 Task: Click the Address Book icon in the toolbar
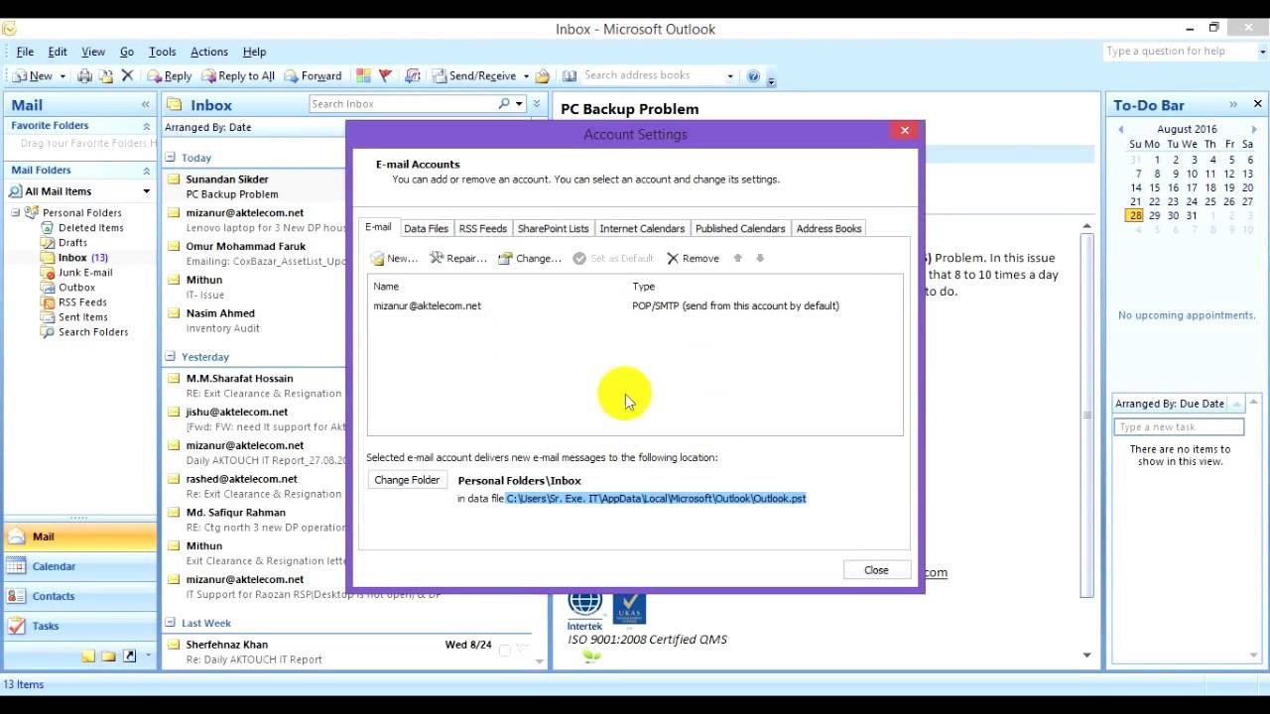coord(570,76)
